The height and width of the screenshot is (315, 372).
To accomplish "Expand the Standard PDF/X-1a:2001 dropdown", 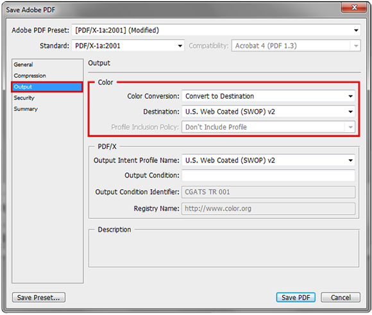I will [x=128, y=46].
